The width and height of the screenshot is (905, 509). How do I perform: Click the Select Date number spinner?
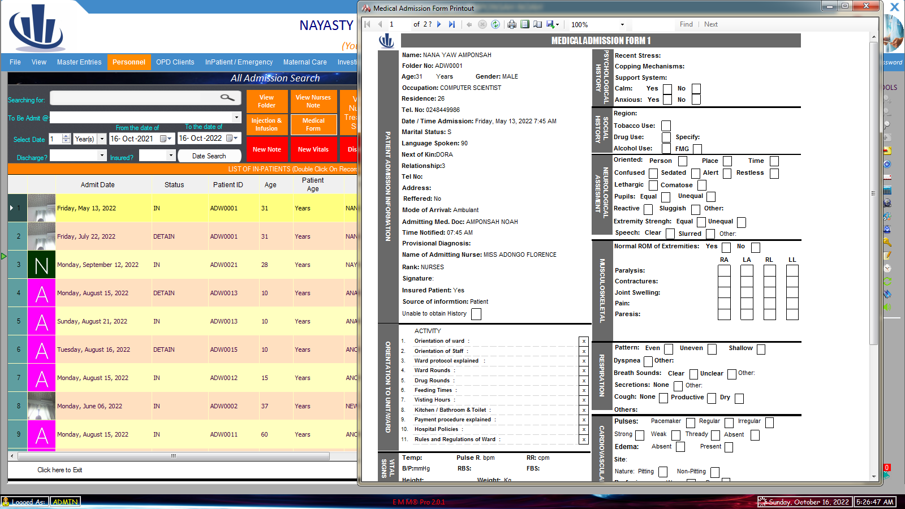(66, 139)
